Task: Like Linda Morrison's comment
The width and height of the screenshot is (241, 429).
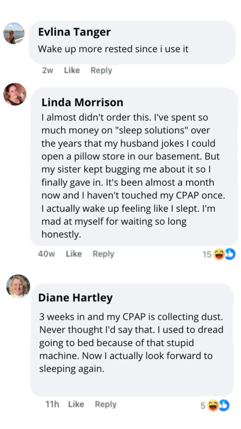Action: coord(74,254)
